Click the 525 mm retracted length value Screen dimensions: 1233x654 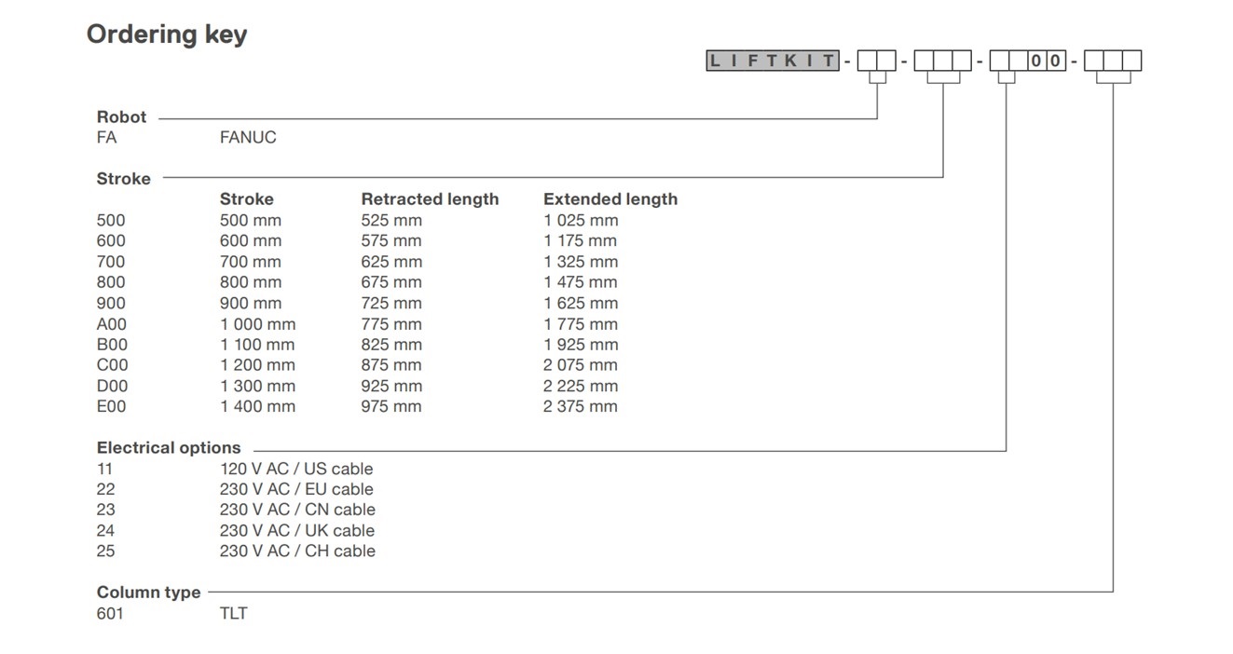pyautogui.click(x=390, y=221)
